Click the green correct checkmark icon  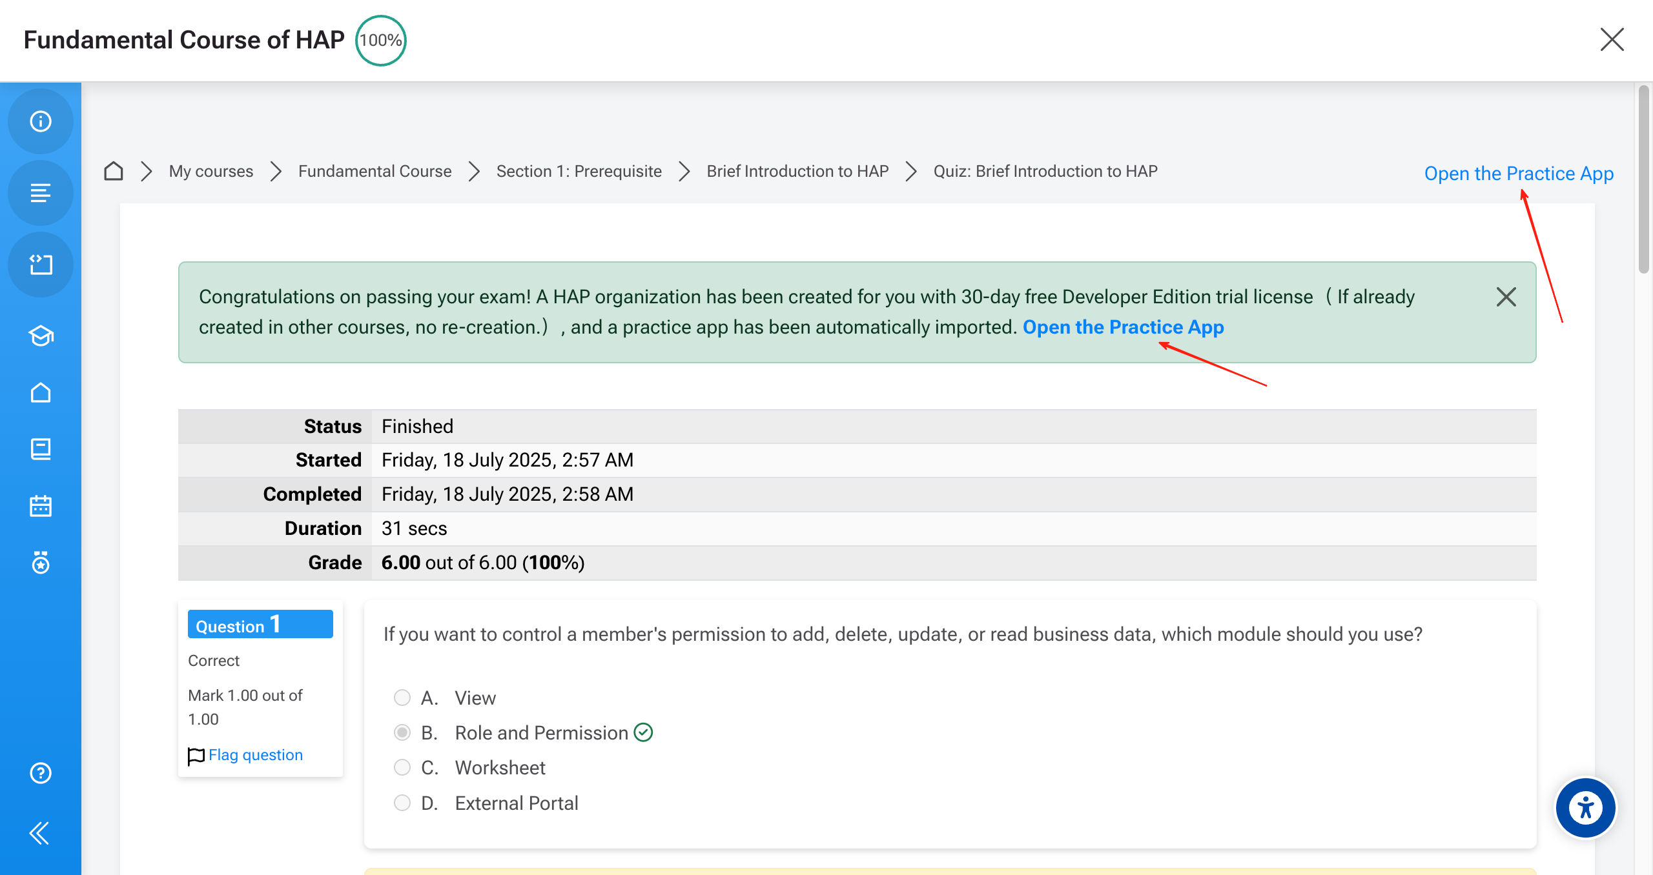[x=644, y=732]
